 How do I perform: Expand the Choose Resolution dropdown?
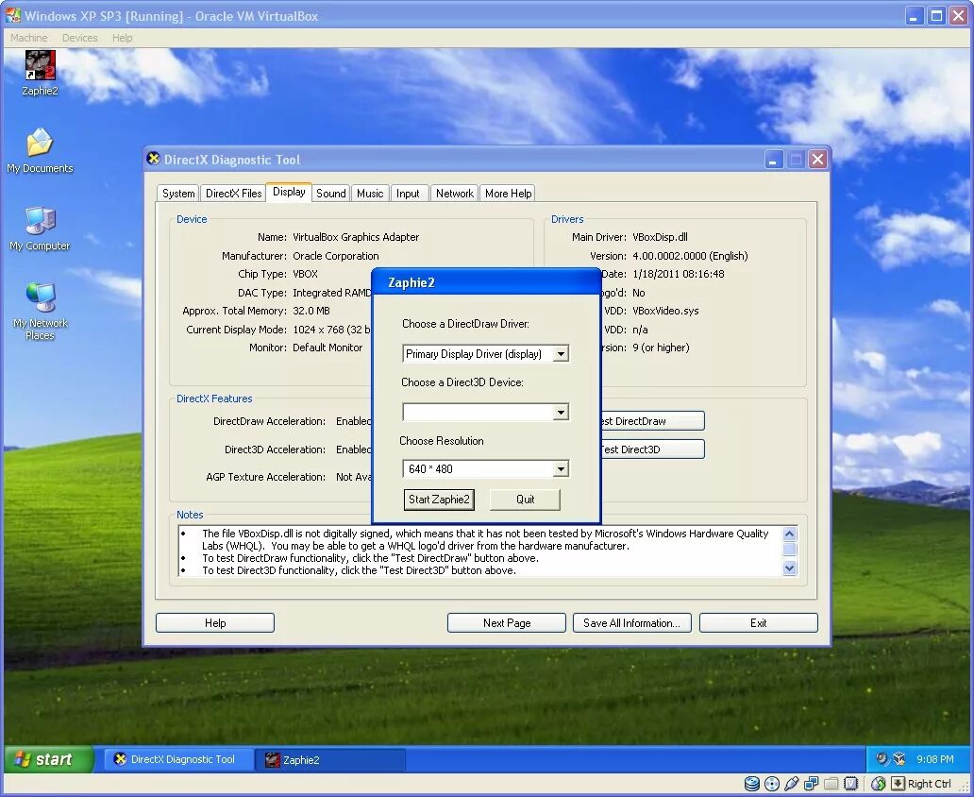[x=561, y=468]
